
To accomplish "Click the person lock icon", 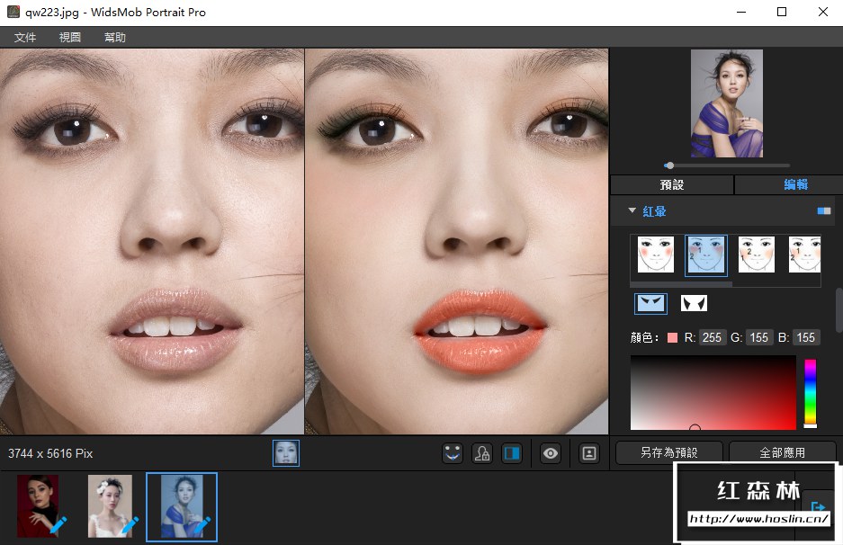I will coord(482,453).
